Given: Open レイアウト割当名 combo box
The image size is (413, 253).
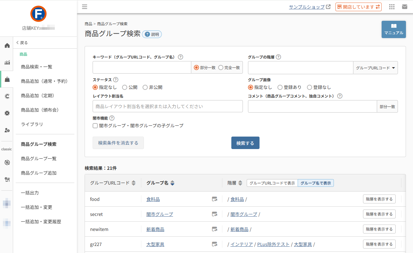Looking at the screenshot, I should point(168,106).
